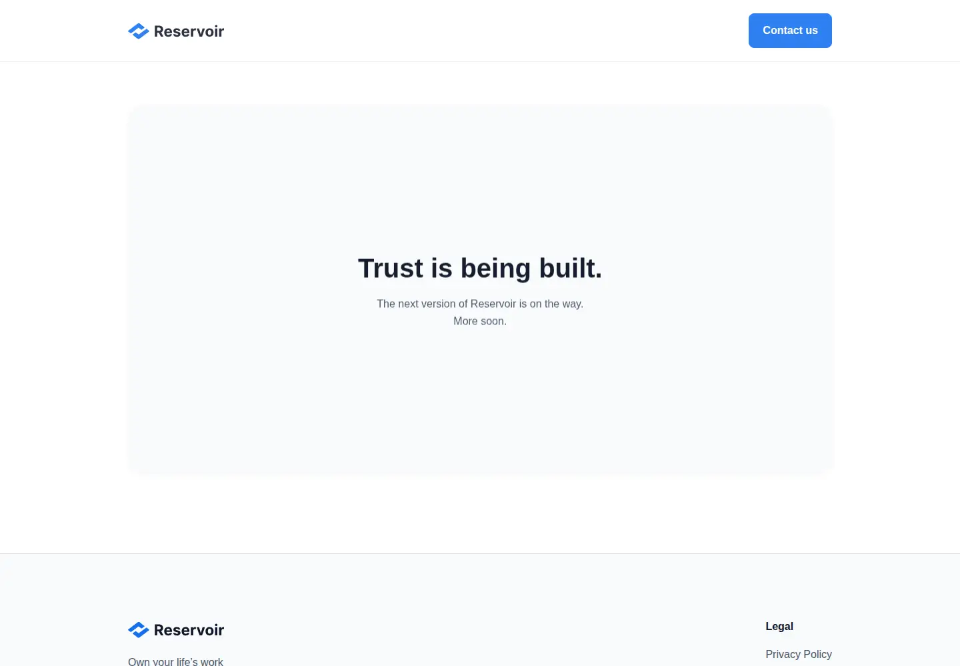Click the 'Own your life's work' tagline
The image size is (960, 666).
(175, 661)
